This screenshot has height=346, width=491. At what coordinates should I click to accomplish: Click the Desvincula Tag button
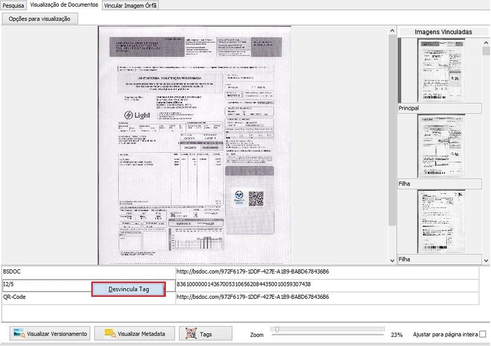(128, 289)
